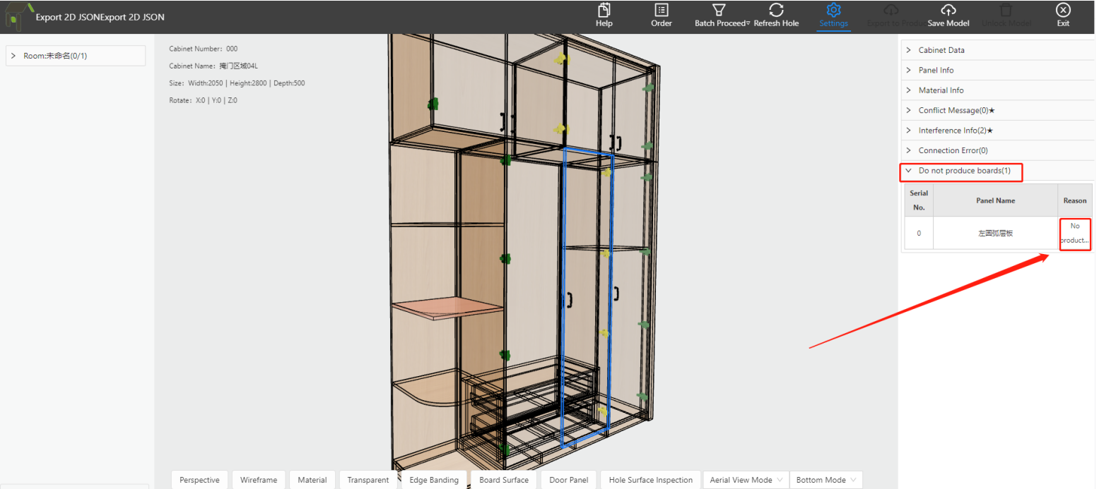This screenshot has width=1099, height=489.
Task: Expand the Material Info section
Action: [997, 90]
